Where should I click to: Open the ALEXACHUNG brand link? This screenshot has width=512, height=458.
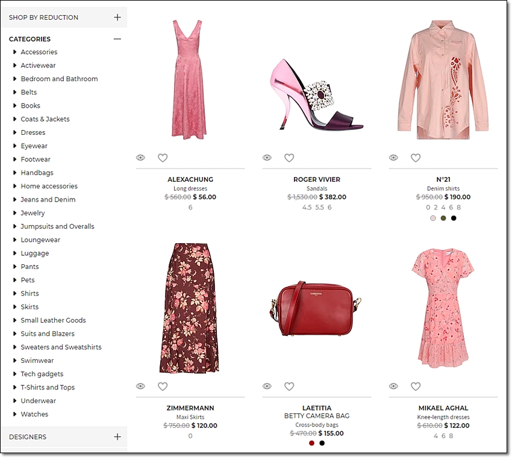point(190,179)
